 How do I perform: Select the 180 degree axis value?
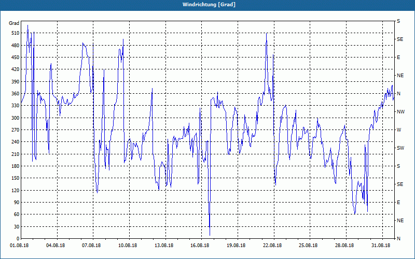pos(16,166)
